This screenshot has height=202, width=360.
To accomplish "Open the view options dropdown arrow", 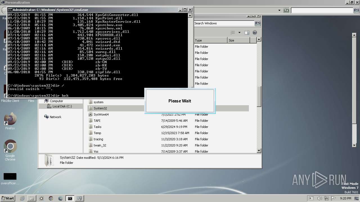I will point(239,33).
